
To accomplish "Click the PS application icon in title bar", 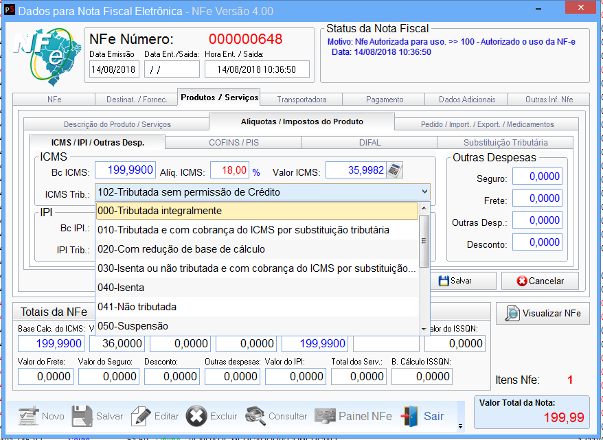I will 10,10.
